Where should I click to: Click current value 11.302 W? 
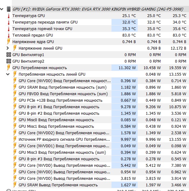pos(127,68)
